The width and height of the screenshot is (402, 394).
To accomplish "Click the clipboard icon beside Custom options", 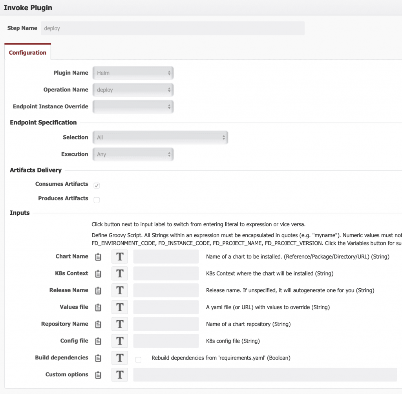I will click(x=98, y=375).
